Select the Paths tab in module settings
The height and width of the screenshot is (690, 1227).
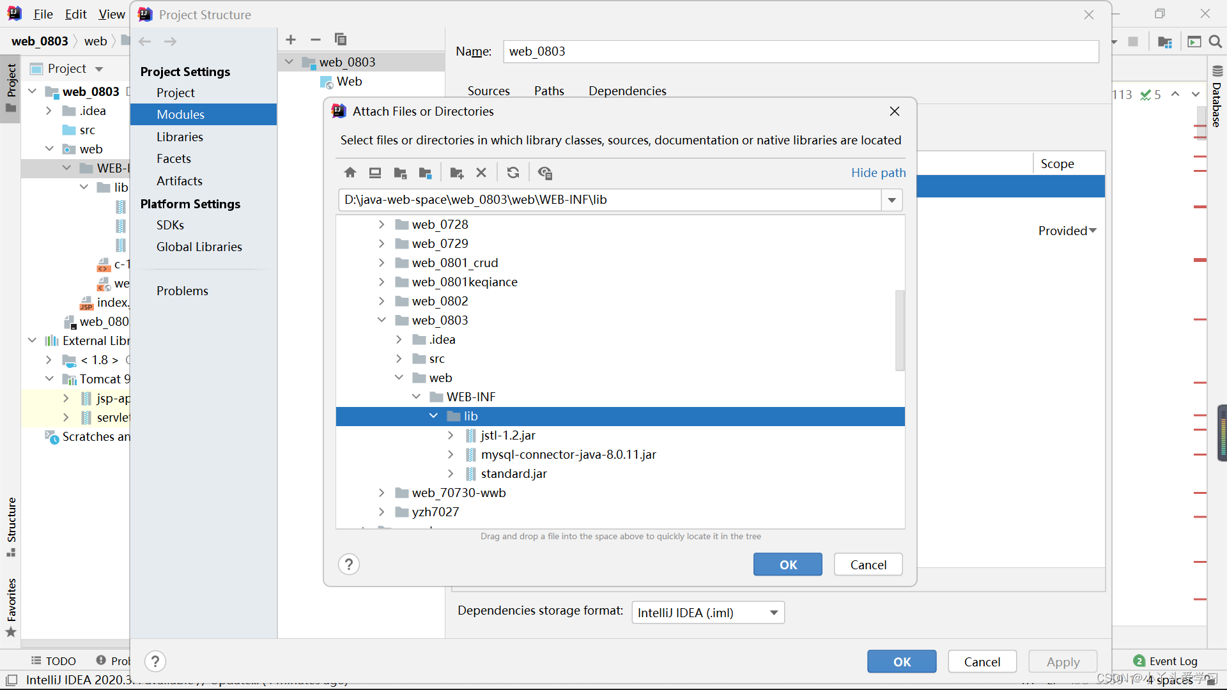(548, 90)
